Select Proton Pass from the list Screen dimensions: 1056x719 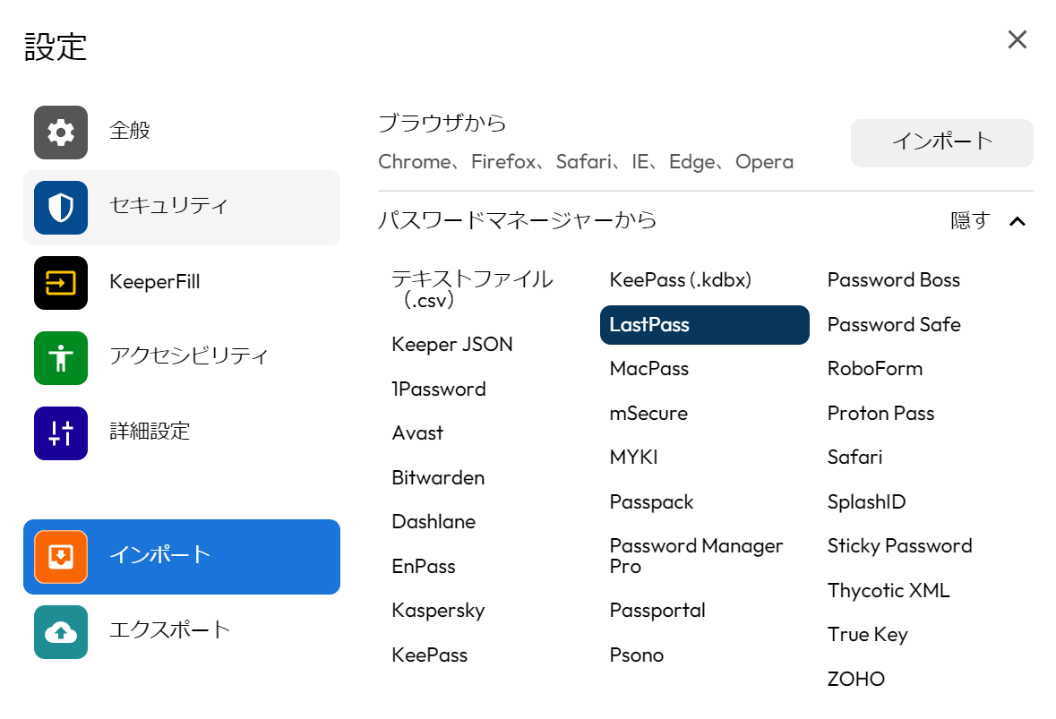tap(880, 414)
